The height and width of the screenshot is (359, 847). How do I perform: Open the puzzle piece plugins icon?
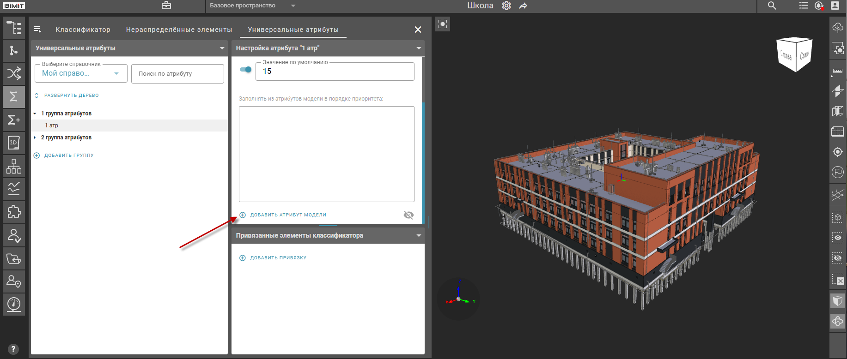tap(14, 212)
